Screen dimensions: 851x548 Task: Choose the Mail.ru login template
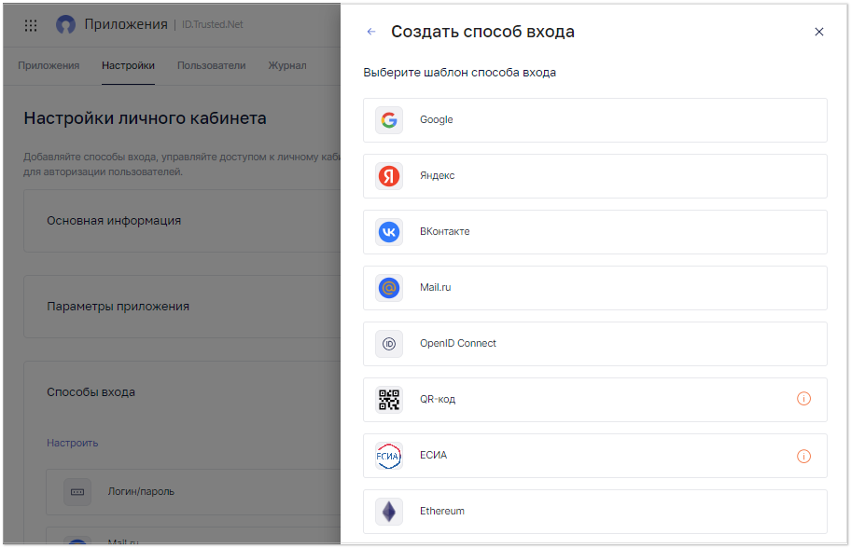pyautogui.click(x=594, y=288)
